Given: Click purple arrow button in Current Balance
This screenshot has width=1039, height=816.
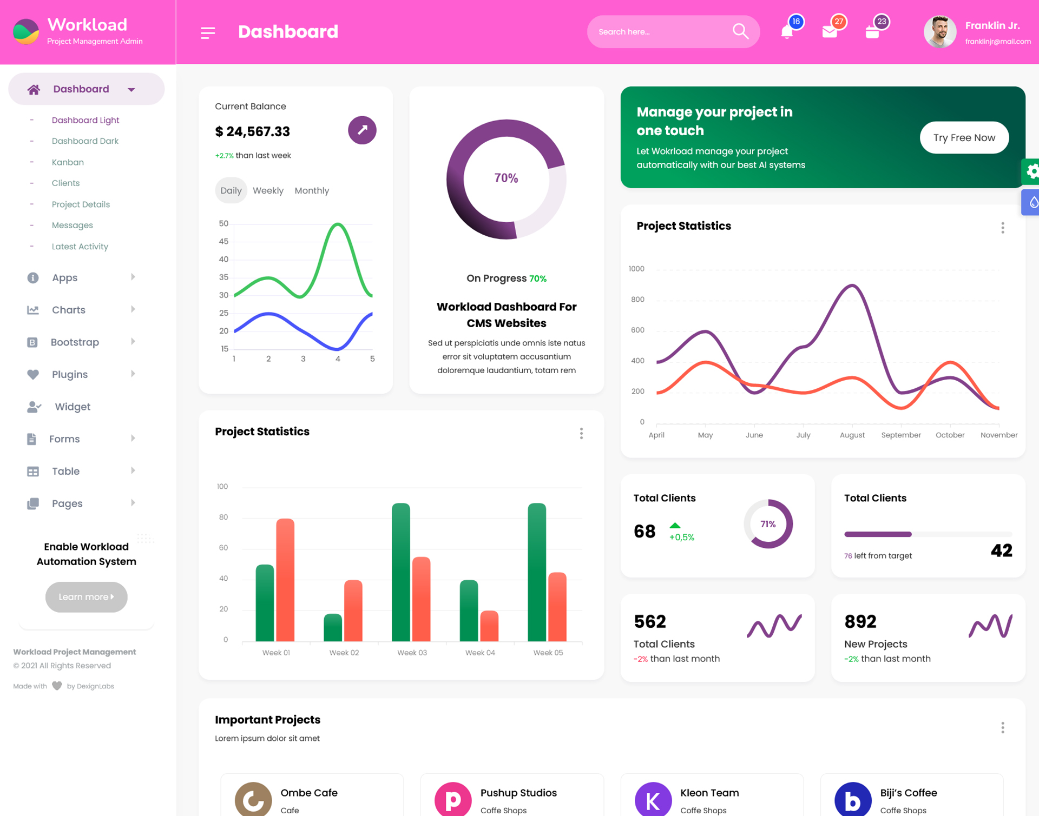Looking at the screenshot, I should [x=362, y=130].
